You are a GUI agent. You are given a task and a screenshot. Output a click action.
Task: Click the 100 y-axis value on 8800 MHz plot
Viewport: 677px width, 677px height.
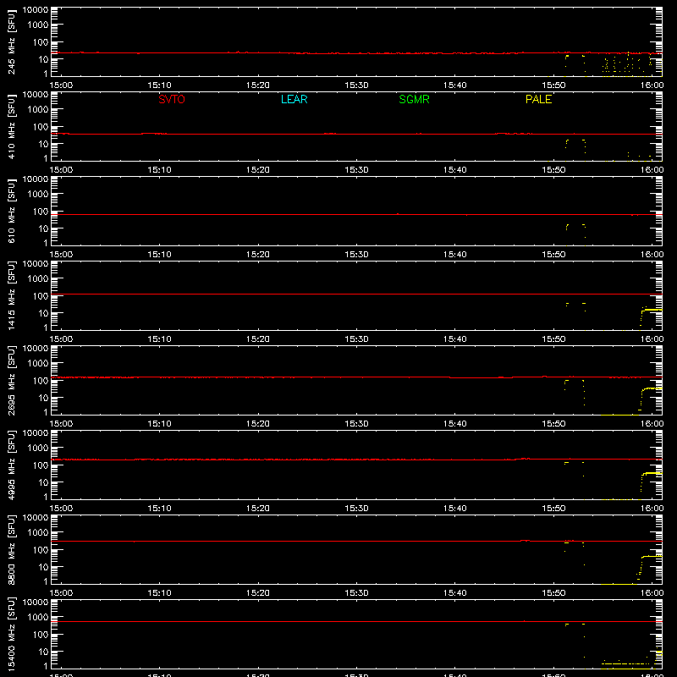[41, 549]
